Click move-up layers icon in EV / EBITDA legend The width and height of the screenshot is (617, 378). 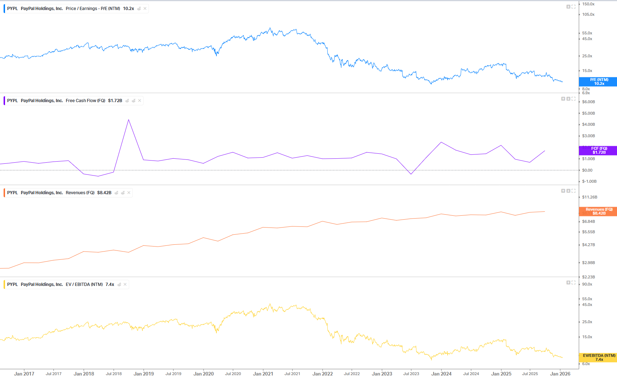pos(119,284)
